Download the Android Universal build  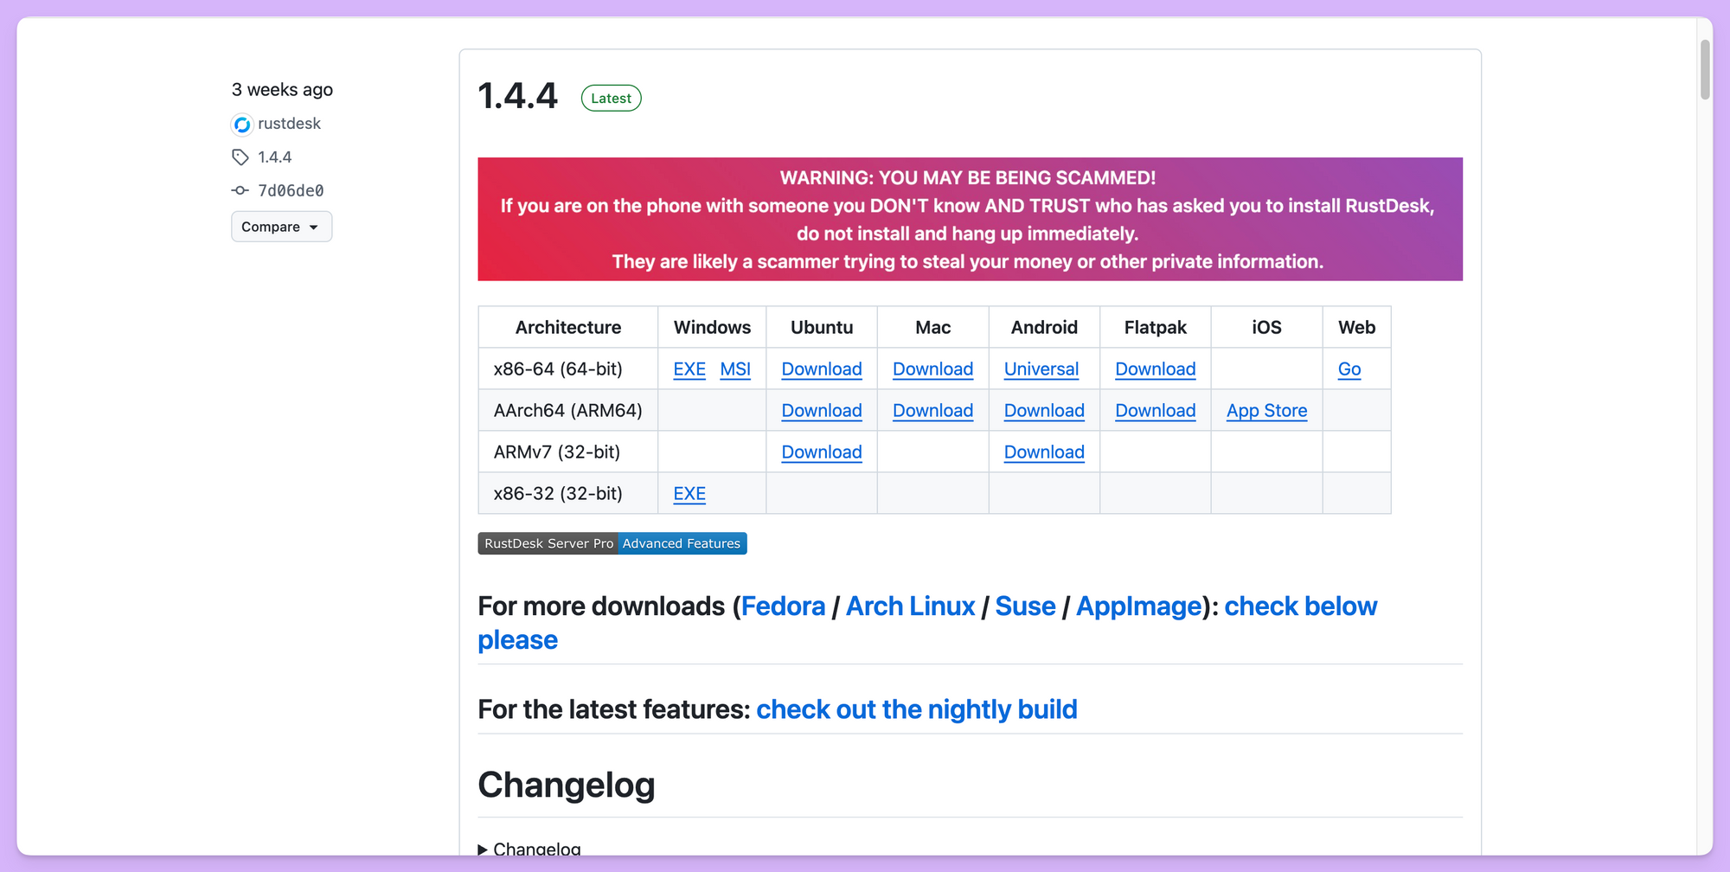coord(1041,369)
